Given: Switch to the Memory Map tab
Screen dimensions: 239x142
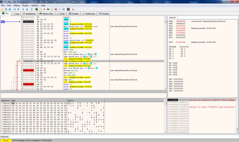Looking at the screenshot, I should 46,14.
